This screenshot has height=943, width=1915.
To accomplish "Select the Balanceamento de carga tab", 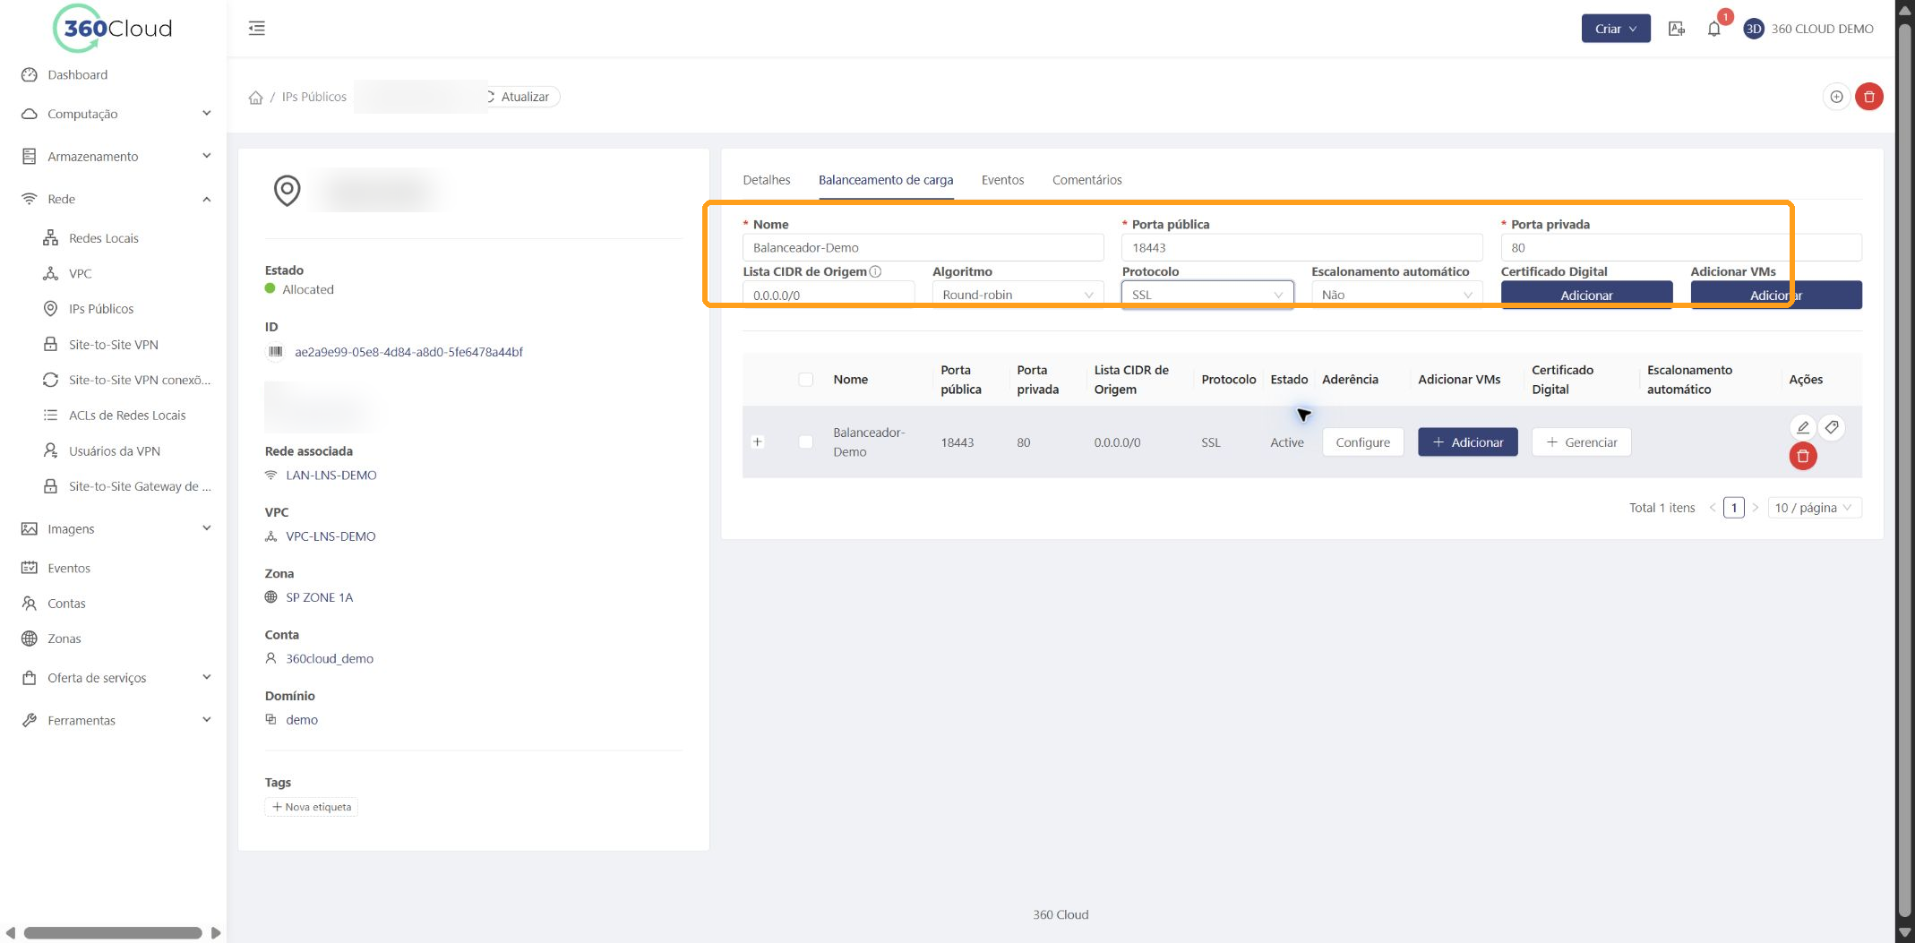I will [x=886, y=180].
